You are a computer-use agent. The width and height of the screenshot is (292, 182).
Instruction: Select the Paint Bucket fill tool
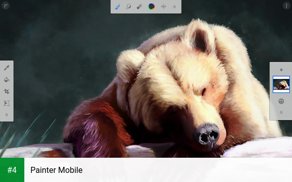7,80
